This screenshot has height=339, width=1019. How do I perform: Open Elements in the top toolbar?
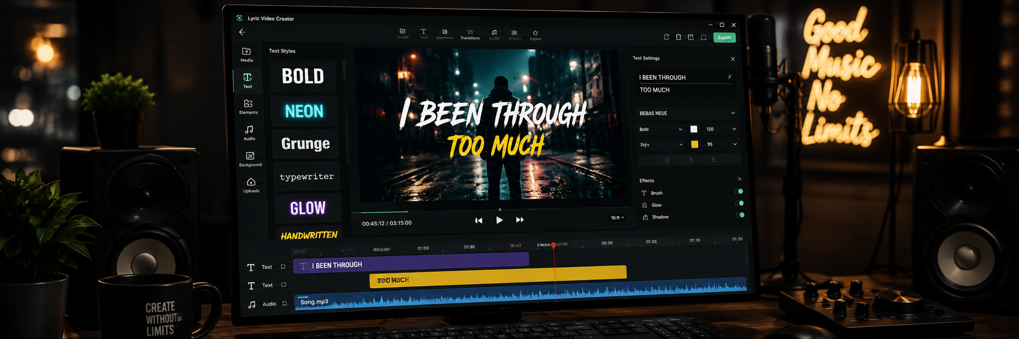[445, 34]
